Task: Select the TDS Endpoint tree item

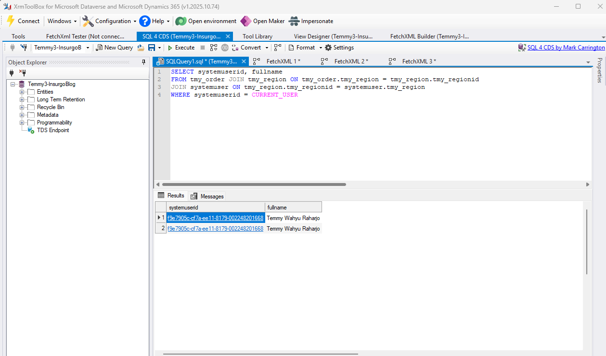Action: pyautogui.click(x=53, y=130)
